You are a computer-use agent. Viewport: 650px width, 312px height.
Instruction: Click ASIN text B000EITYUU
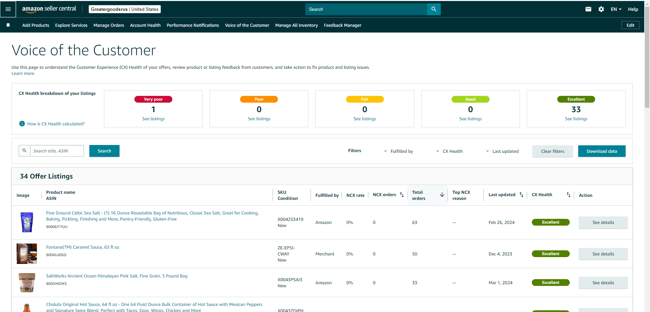tap(57, 227)
